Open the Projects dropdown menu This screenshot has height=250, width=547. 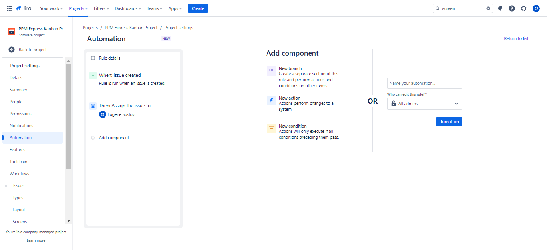78,8
